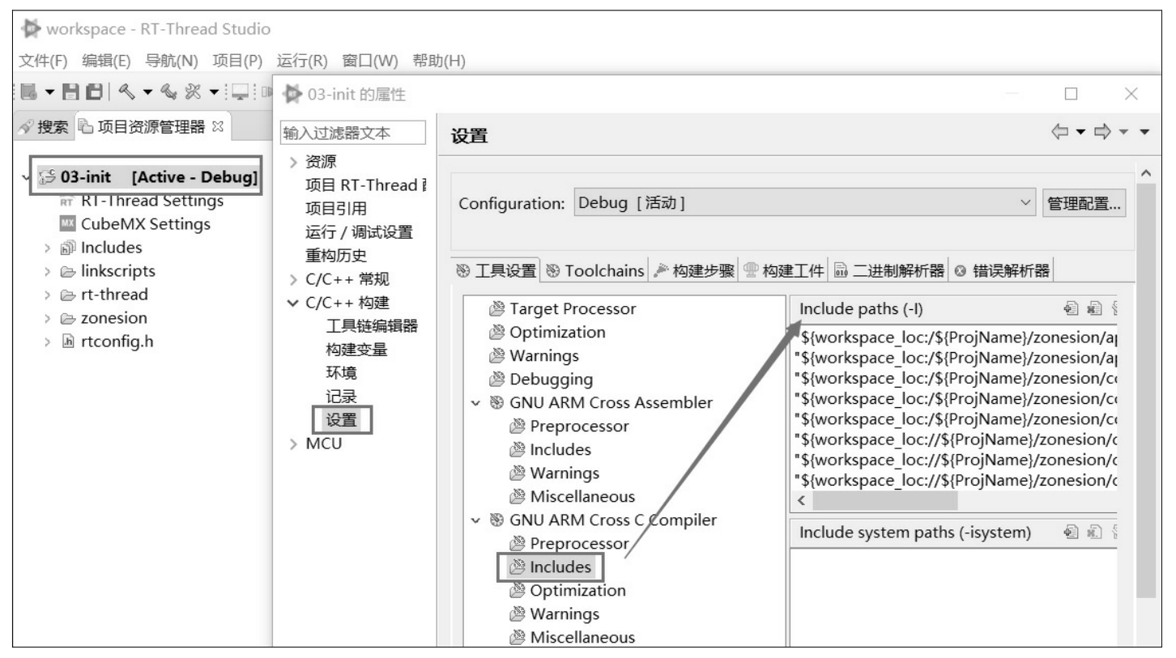This screenshot has height=658, width=1176.
Task: Switch to the 错误解析器 tab
Action: click(1001, 271)
